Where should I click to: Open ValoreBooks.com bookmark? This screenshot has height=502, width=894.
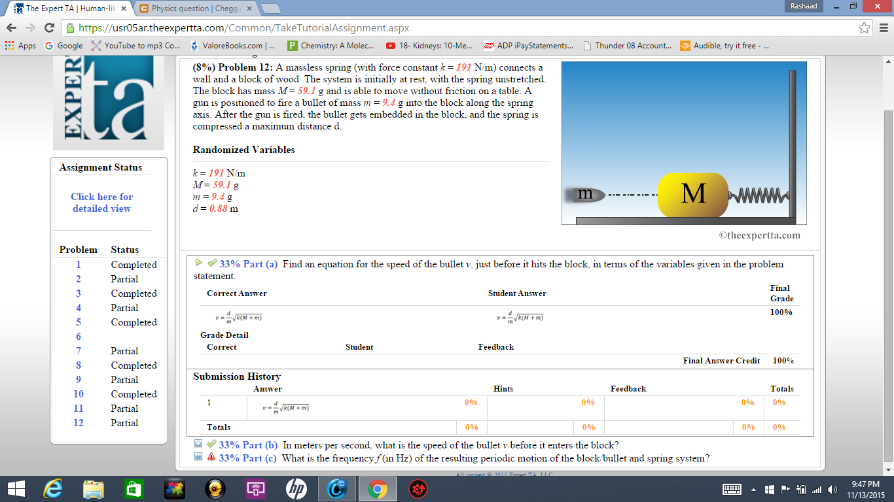[x=232, y=46]
